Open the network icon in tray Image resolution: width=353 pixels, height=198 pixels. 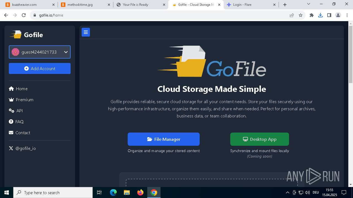[301, 193]
